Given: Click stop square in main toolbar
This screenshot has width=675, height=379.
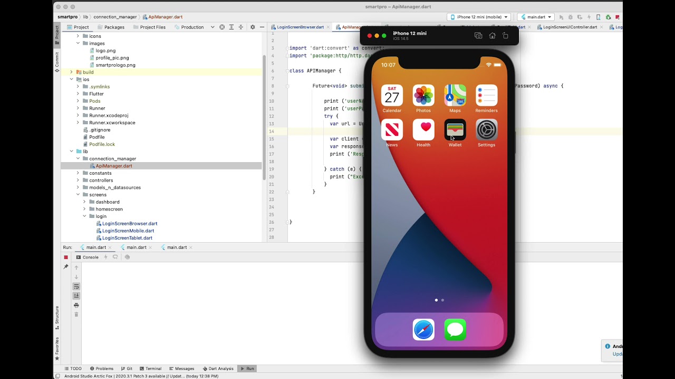Looking at the screenshot, I should coord(618,17).
